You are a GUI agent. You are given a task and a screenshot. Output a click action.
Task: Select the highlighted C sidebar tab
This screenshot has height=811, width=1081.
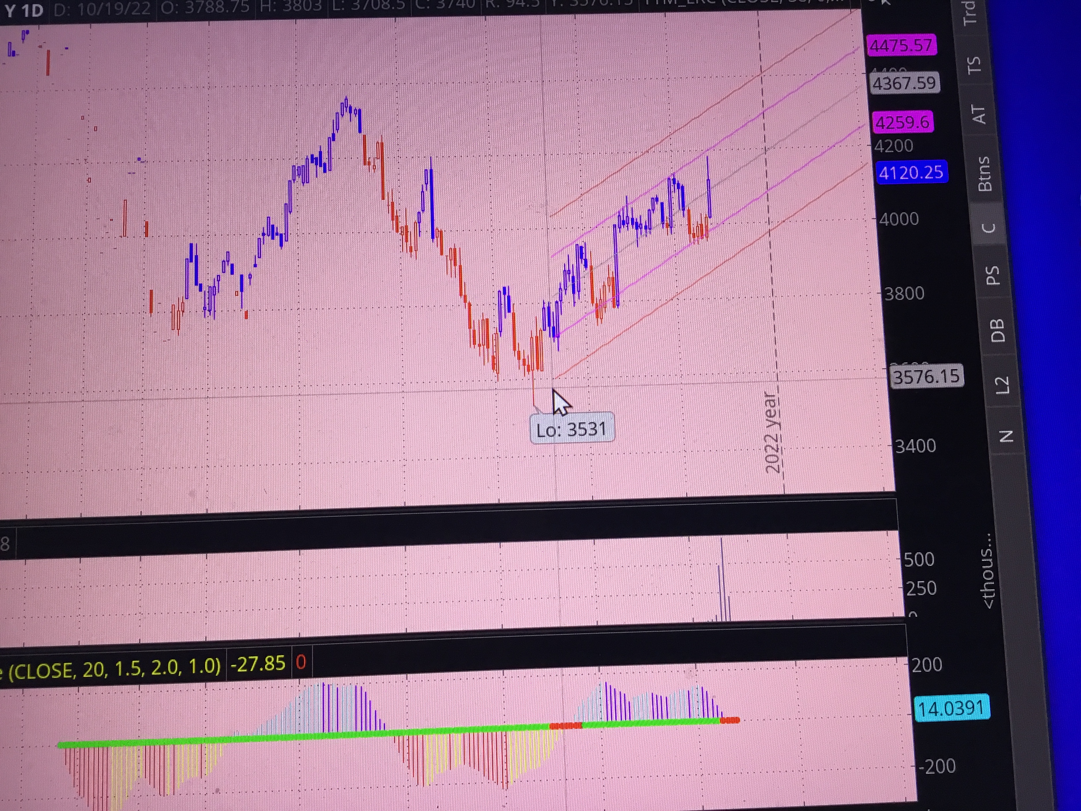[x=988, y=228]
